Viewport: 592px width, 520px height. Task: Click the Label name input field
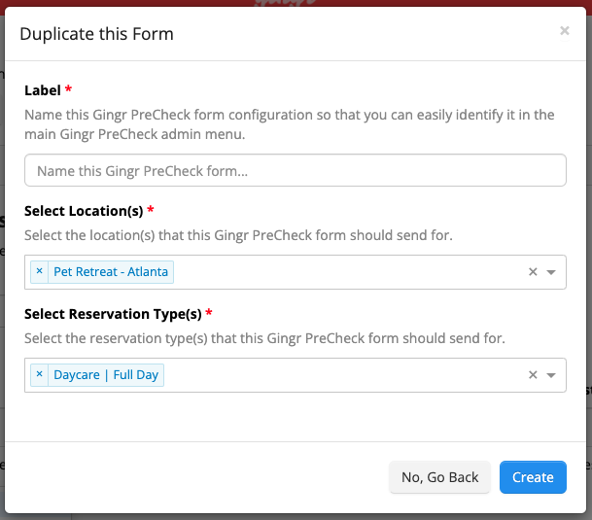coord(296,170)
